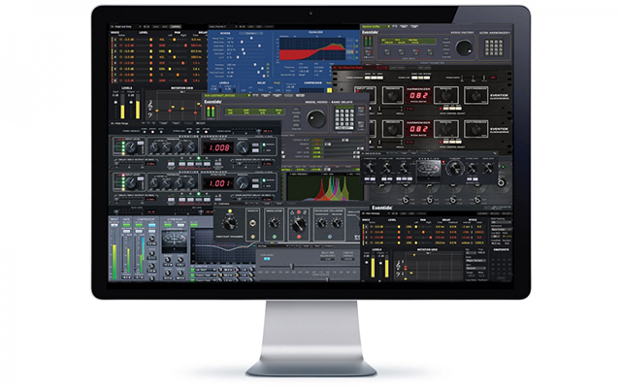Toggle the first EQ band green enable in channel strip
The height and width of the screenshot is (388, 621).
pyautogui.click(x=192, y=270)
